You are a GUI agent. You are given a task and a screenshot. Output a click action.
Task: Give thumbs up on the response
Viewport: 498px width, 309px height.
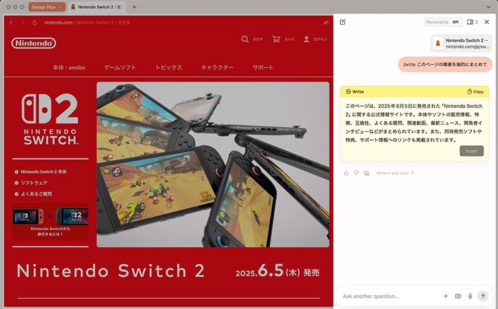point(346,173)
